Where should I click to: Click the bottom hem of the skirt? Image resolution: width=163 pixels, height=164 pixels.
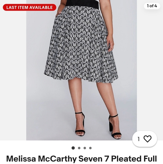point(81,78)
